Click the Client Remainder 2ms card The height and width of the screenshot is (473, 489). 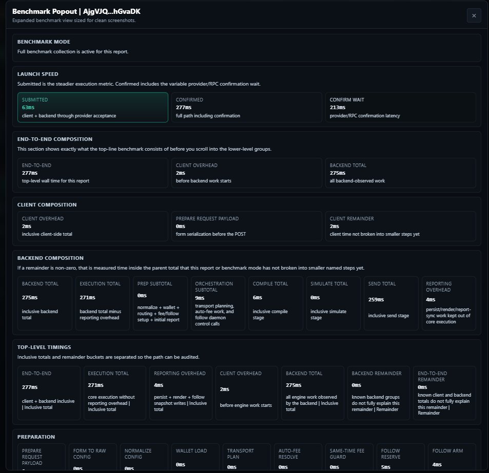(x=400, y=226)
